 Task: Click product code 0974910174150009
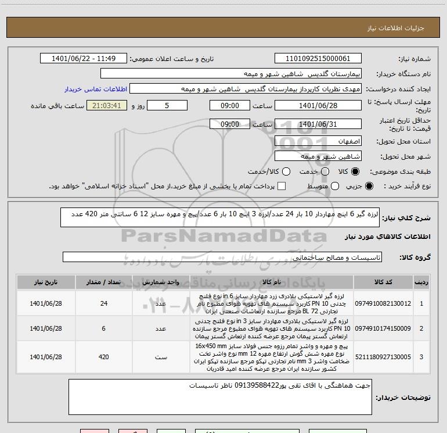coord(383,328)
